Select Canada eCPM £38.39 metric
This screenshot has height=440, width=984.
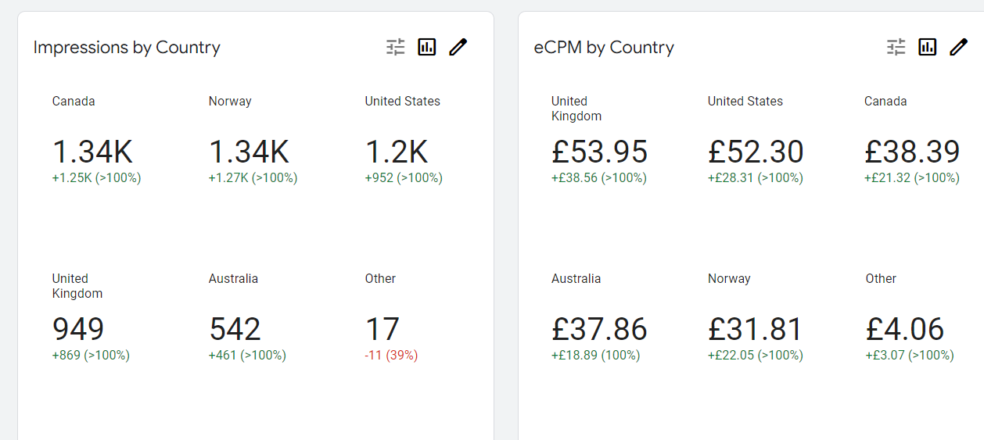pyautogui.click(x=912, y=152)
